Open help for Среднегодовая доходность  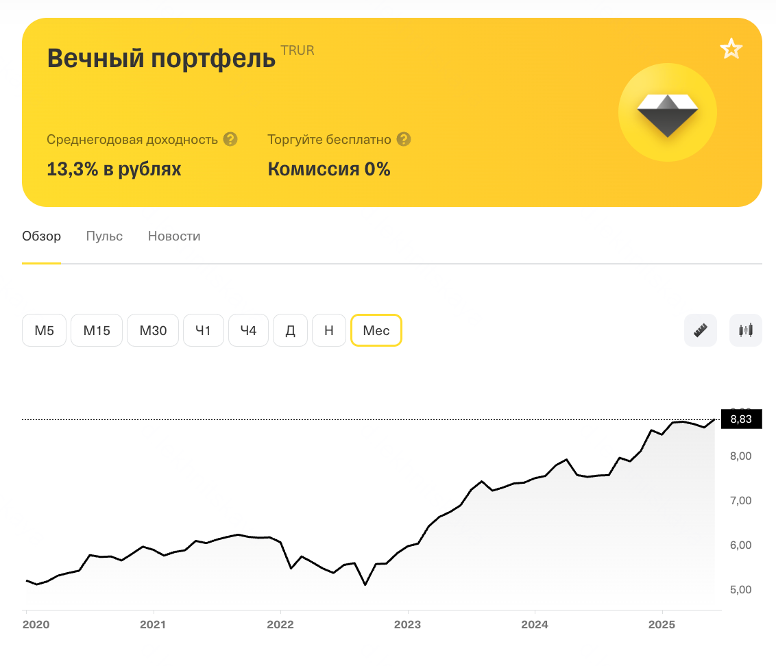(230, 139)
